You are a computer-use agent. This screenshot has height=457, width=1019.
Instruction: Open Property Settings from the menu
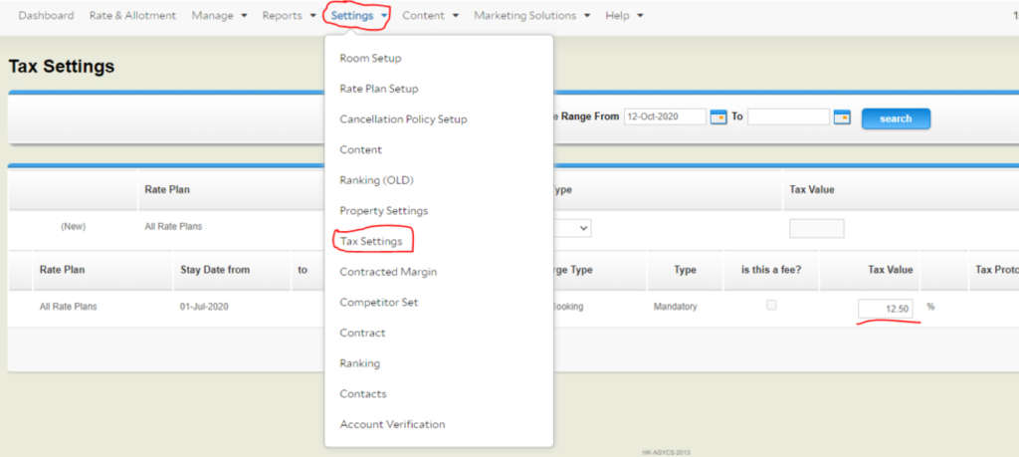click(383, 211)
